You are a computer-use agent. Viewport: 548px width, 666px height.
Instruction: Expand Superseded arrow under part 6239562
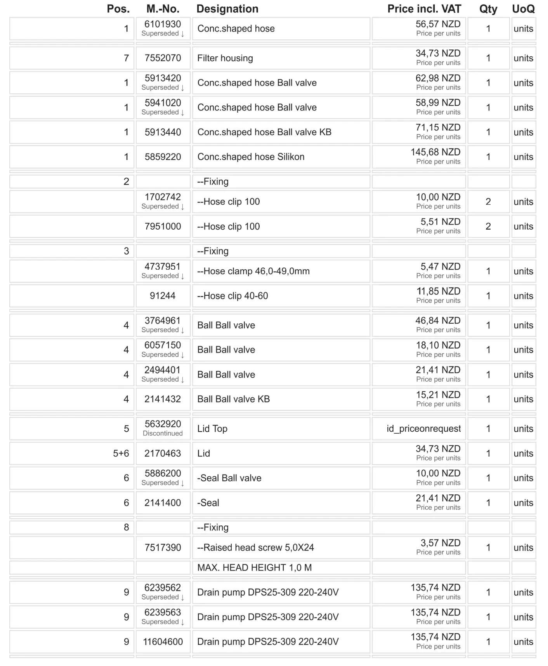tap(163, 597)
